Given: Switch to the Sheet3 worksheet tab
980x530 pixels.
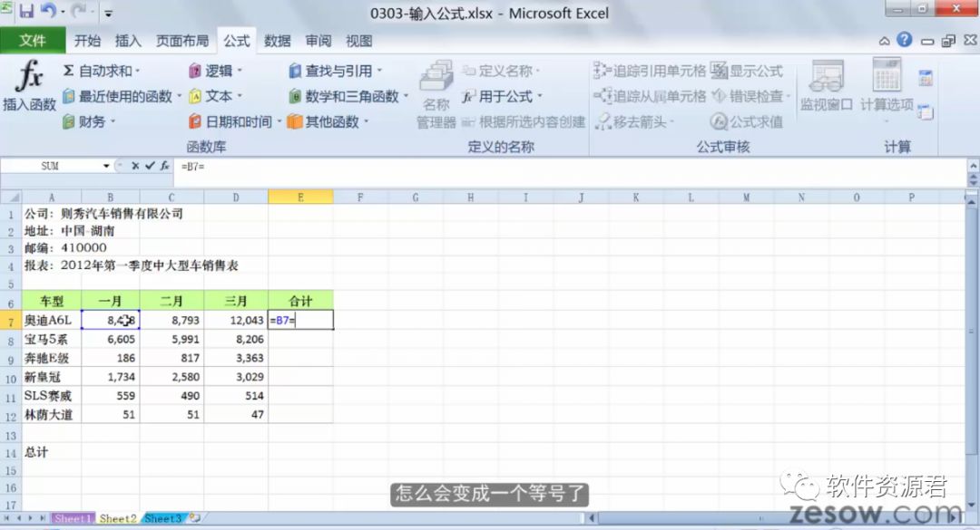Looking at the screenshot, I should (163, 518).
